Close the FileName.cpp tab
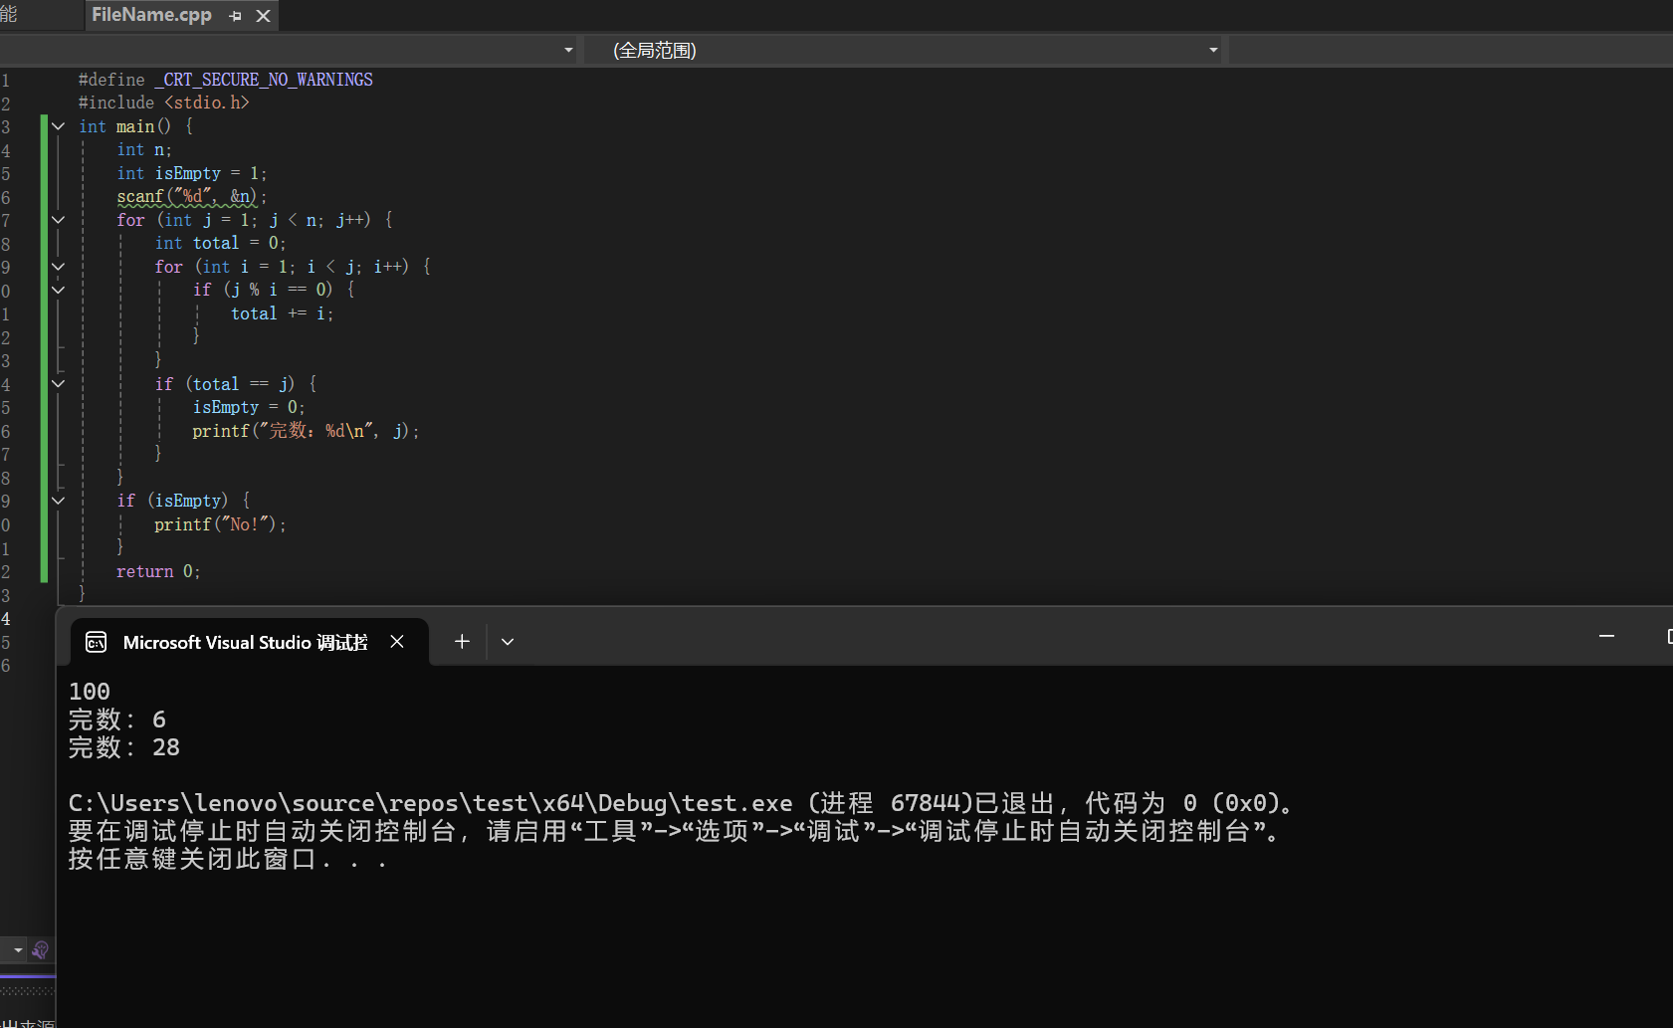 coord(263,16)
